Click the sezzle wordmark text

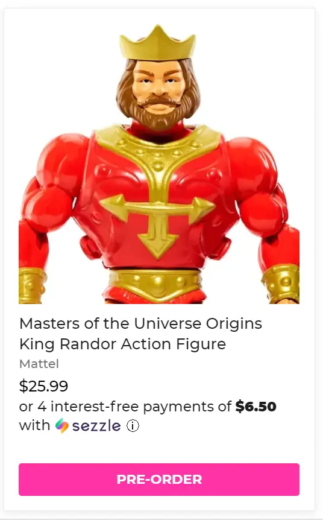tap(96, 426)
